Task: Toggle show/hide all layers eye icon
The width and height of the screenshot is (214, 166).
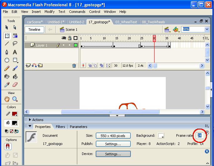Action: point(64,38)
